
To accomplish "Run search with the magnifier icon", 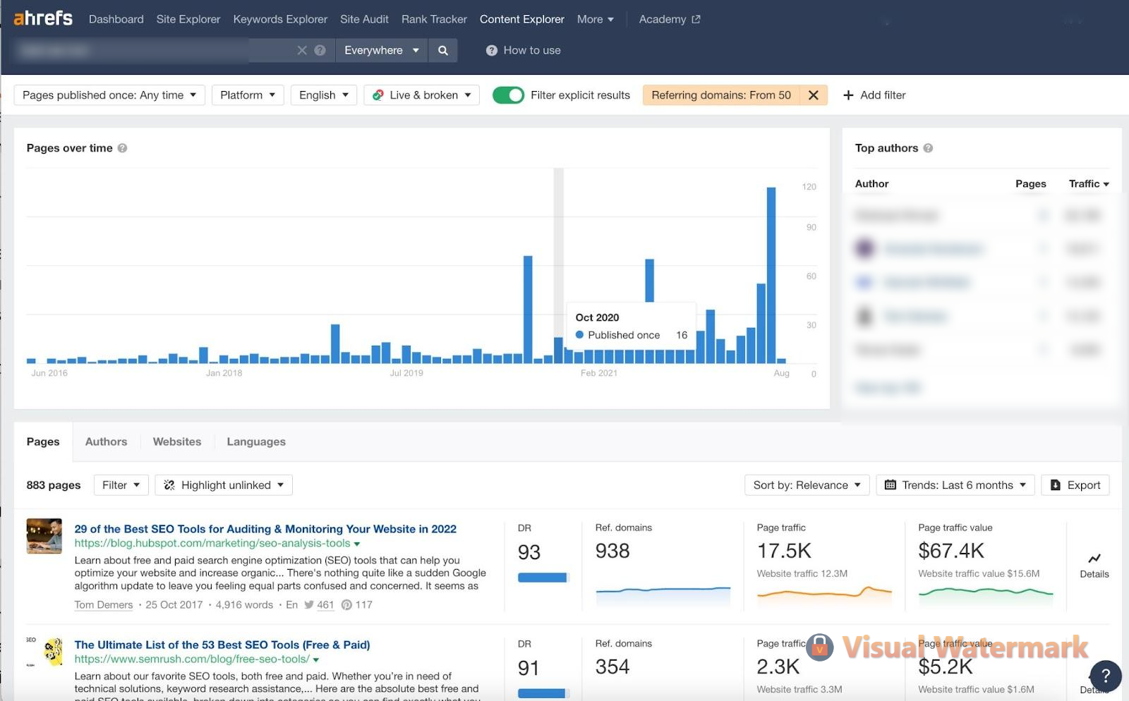I will pyautogui.click(x=443, y=50).
